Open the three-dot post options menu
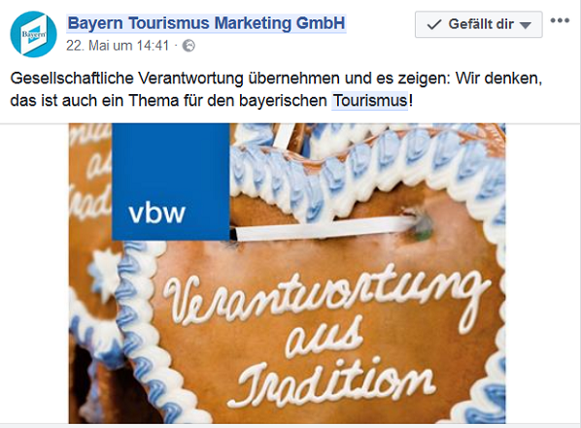 [560, 20]
